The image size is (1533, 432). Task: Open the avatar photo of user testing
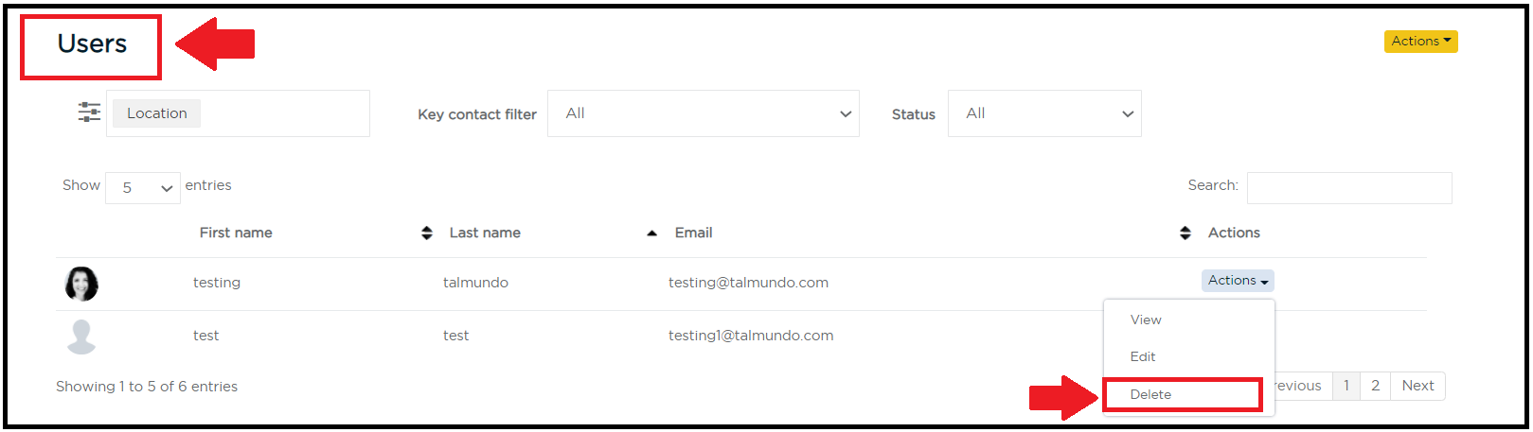coord(81,284)
